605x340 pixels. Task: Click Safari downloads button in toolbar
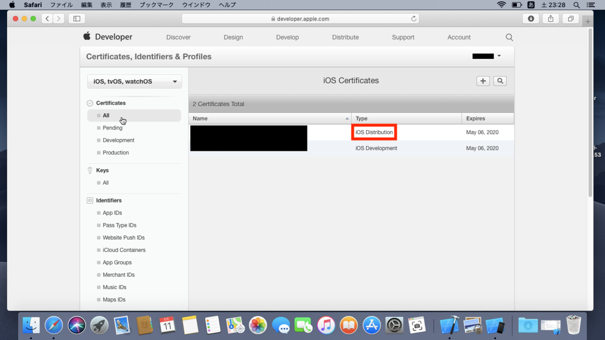[x=531, y=19]
